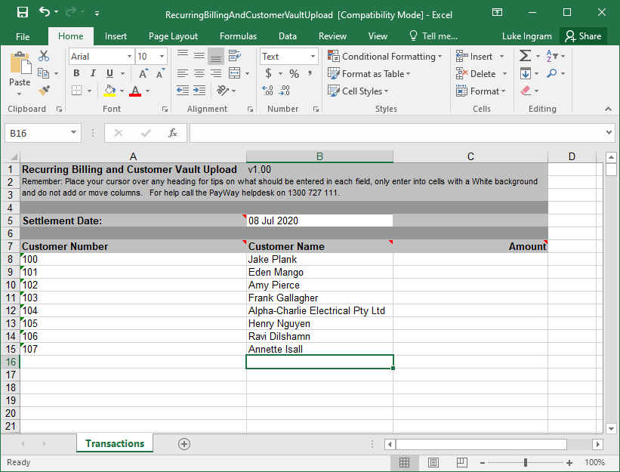This screenshot has width=620, height=472.
Task: Switch to the Formulas ribbon tab
Action: [x=238, y=35]
